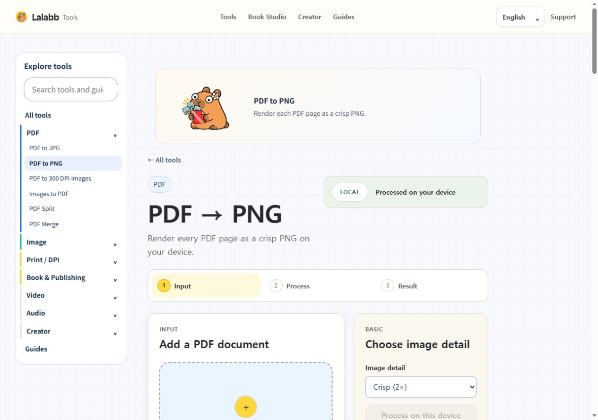Expand the Audio category
This screenshot has height=420, width=598.
point(71,313)
